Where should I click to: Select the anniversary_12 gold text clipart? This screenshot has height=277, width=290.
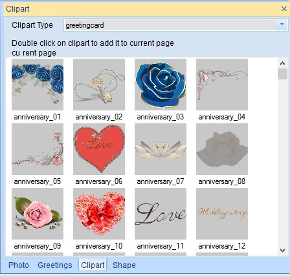point(222,214)
